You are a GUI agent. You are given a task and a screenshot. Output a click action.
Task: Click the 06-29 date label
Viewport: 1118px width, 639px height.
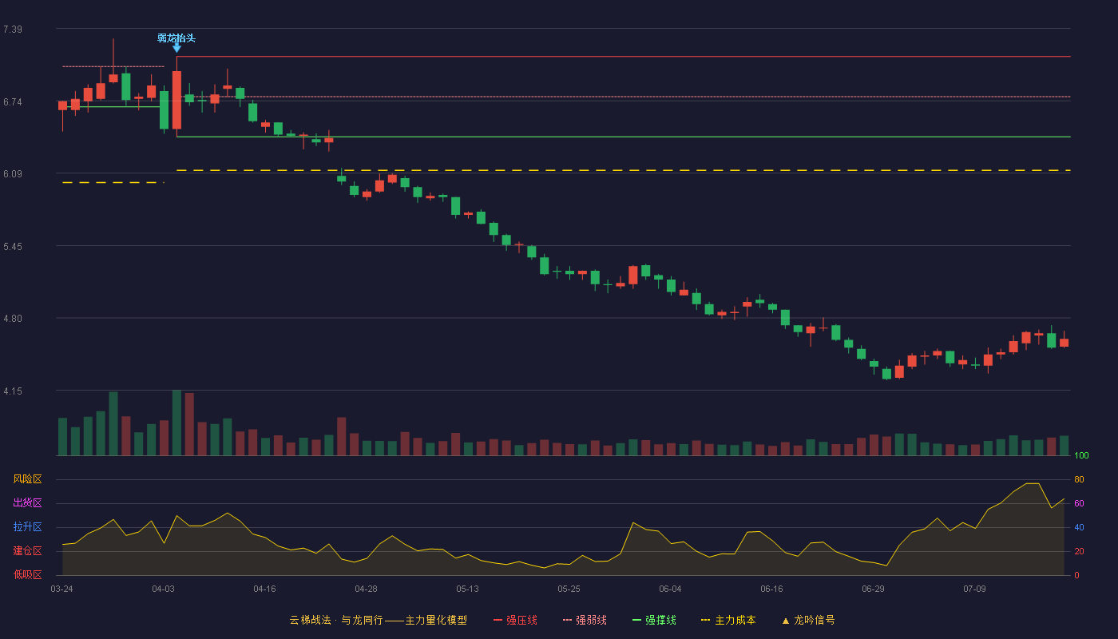(873, 589)
